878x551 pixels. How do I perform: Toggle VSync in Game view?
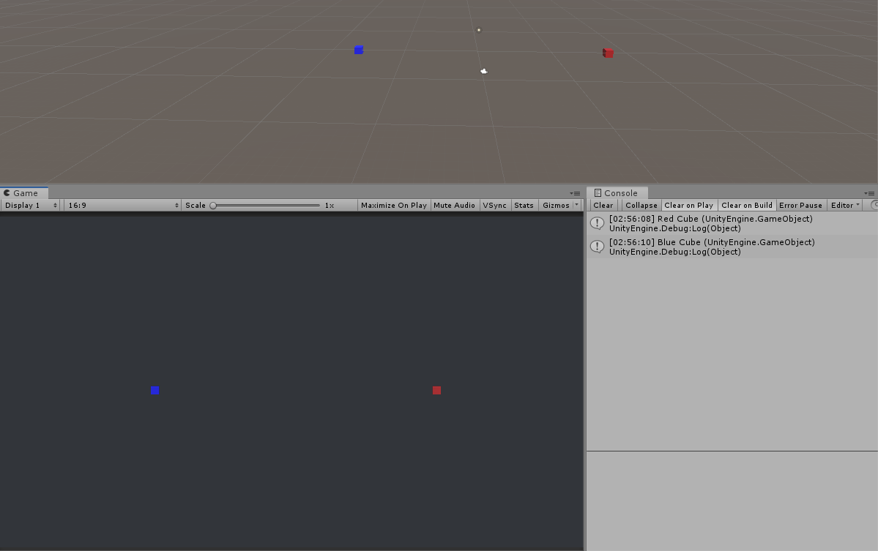click(494, 206)
